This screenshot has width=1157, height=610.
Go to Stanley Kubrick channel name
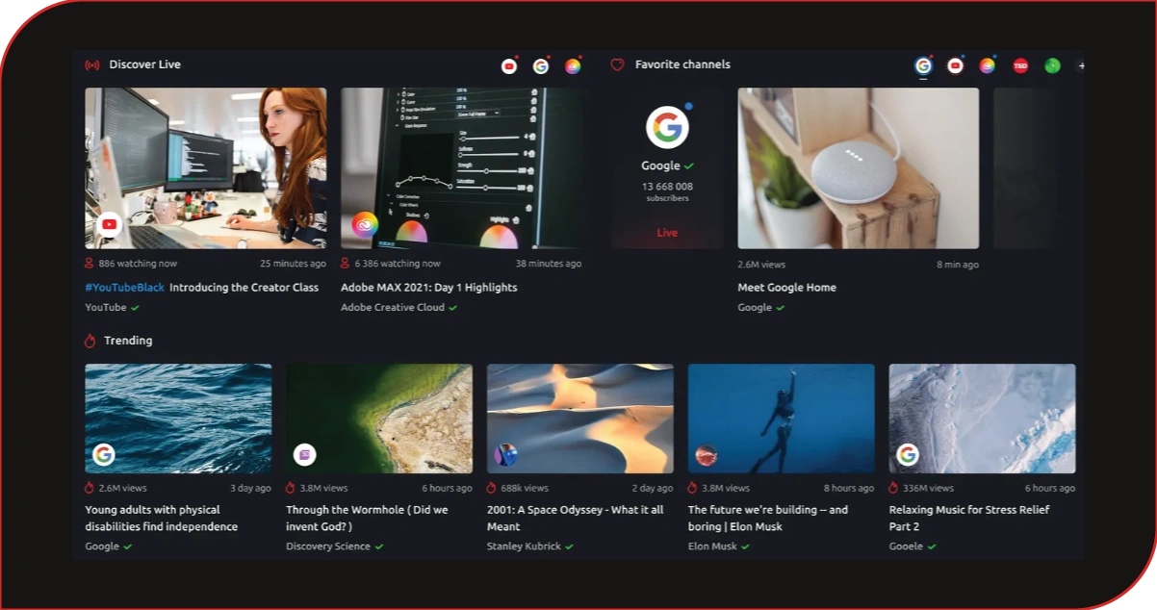[524, 546]
